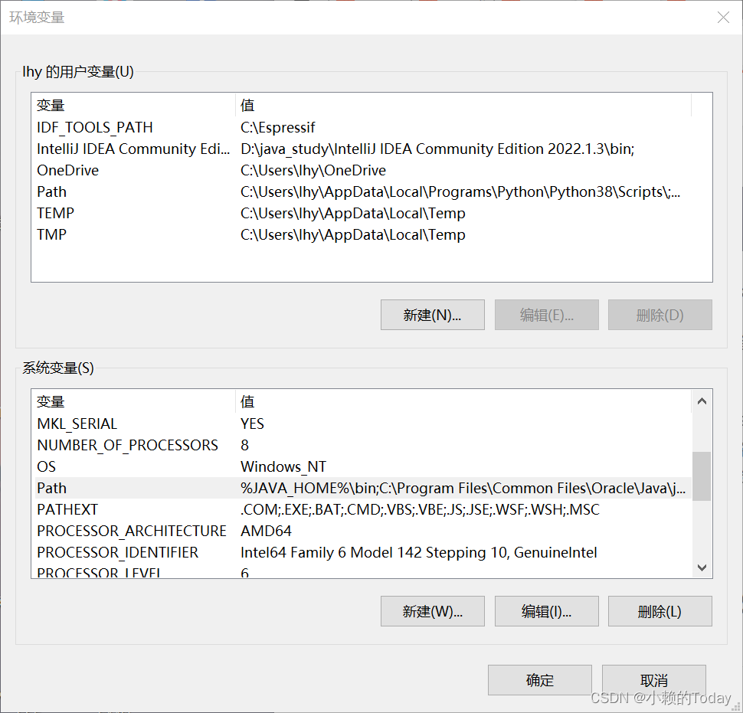Click 取消 to dismiss the dialog
This screenshot has width=743, height=713.
(653, 680)
